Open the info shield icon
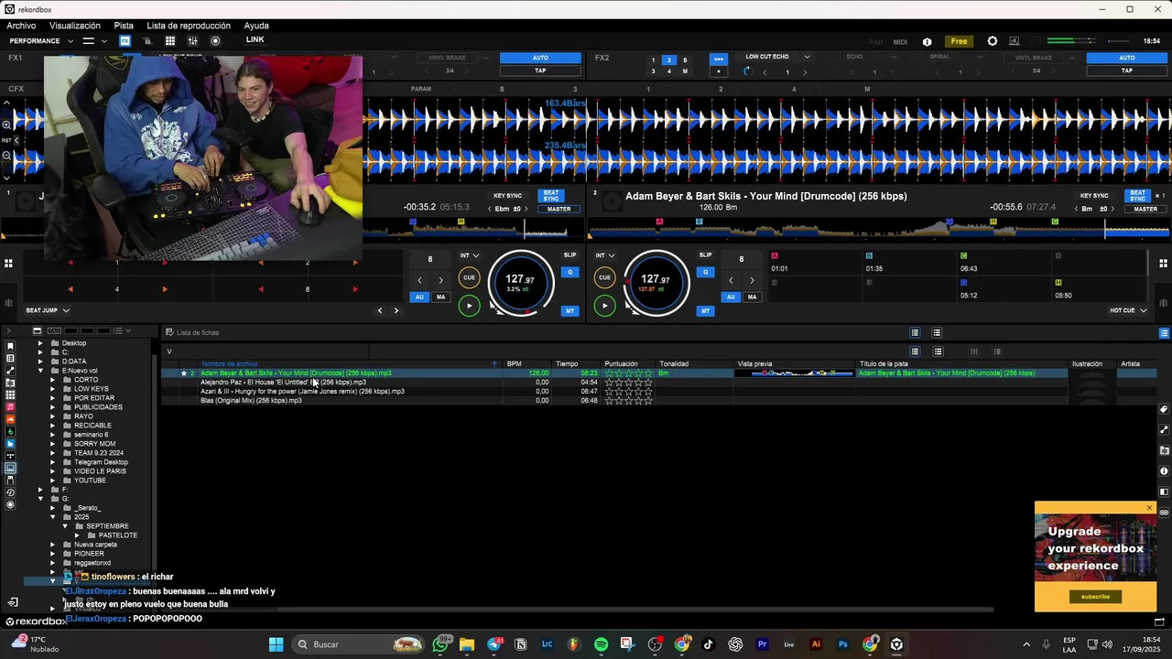 point(928,41)
